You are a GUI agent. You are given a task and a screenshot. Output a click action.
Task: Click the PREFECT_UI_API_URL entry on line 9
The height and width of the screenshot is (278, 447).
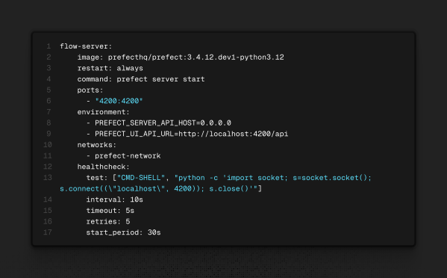[191, 134]
